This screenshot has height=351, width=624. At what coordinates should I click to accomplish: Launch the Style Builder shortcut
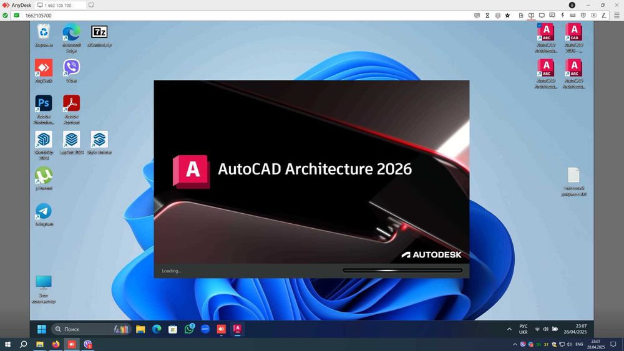point(99,143)
